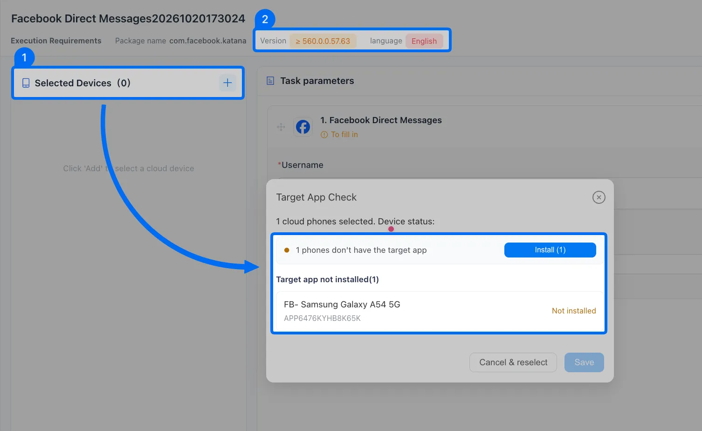The height and width of the screenshot is (431, 702).
Task: Click Cancel & reselect button
Action: pyautogui.click(x=513, y=362)
